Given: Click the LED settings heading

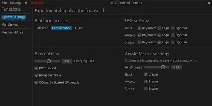Looking at the screenshot, I should 138,21.
